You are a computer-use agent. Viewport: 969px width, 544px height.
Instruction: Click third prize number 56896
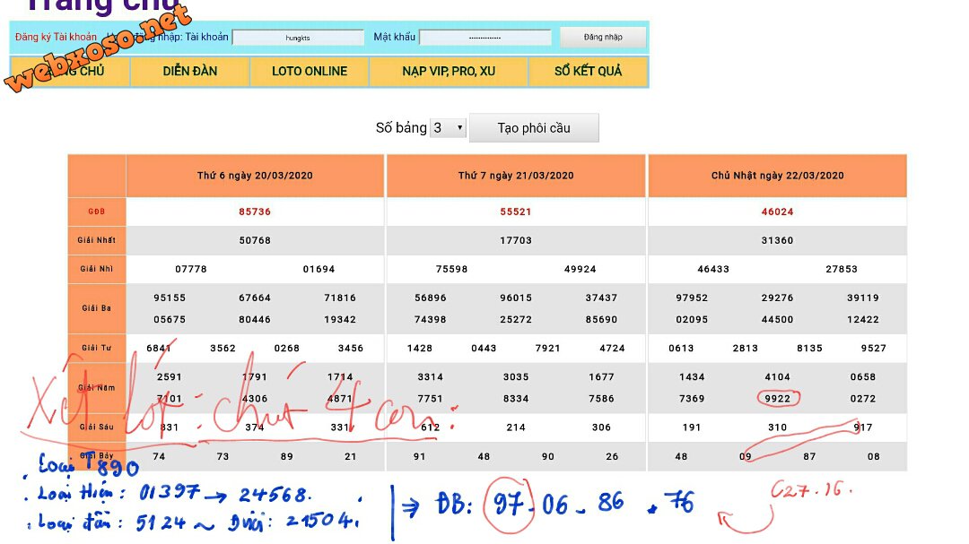431,298
